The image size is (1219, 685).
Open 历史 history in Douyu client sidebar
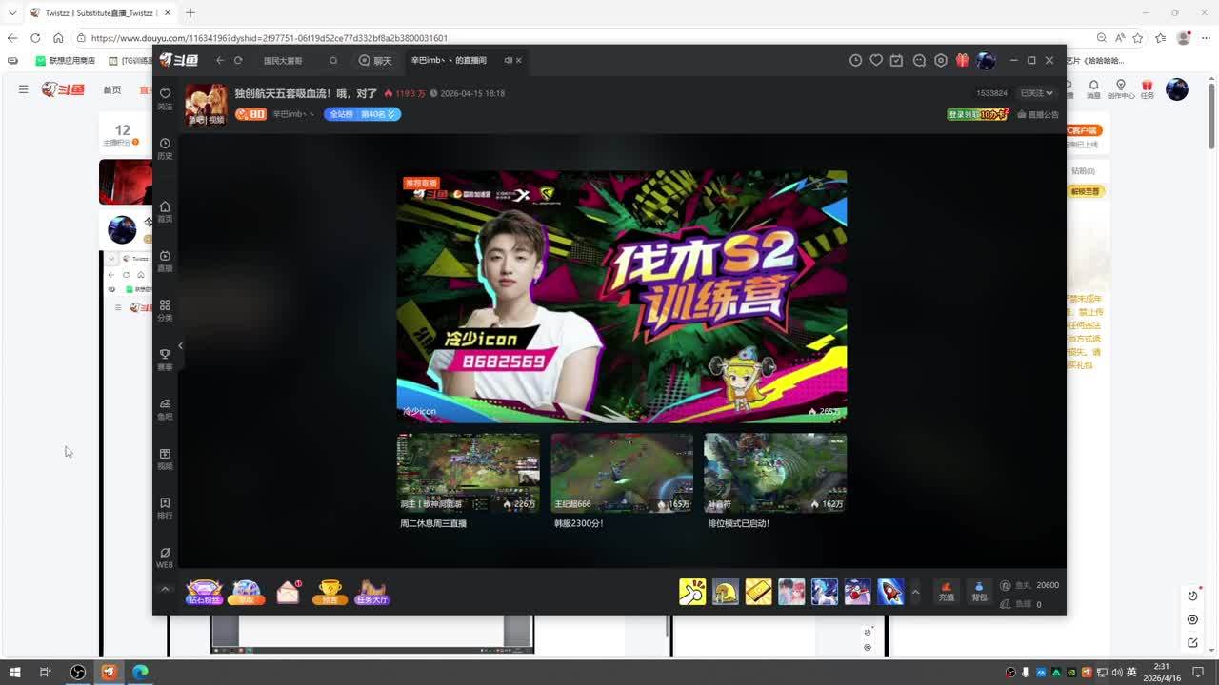pos(165,148)
